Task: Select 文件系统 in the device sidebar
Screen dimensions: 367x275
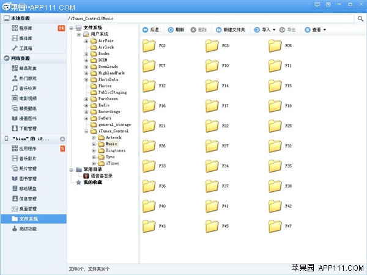Action: [x=34, y=219]
